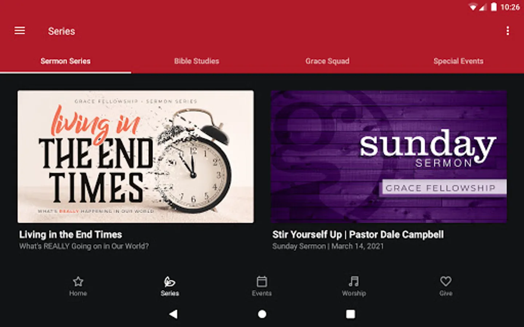
Task: Open the hamburger navigation menu
Action: click(20, 31)
